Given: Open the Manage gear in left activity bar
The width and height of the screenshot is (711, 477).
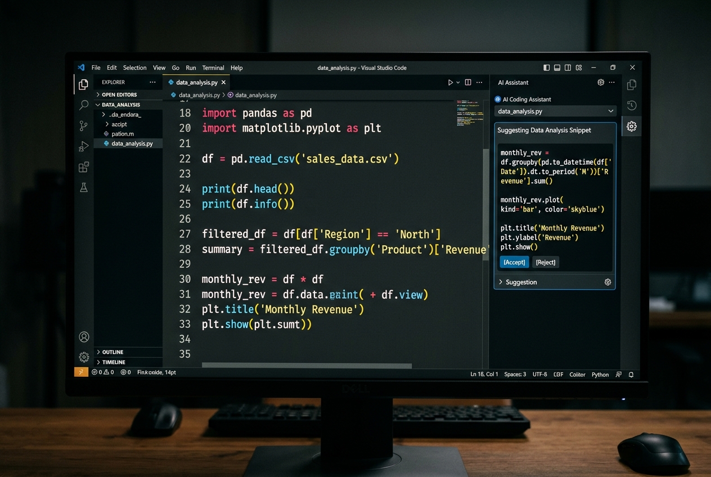Looking at the screenshot, I should coord(84,357).
